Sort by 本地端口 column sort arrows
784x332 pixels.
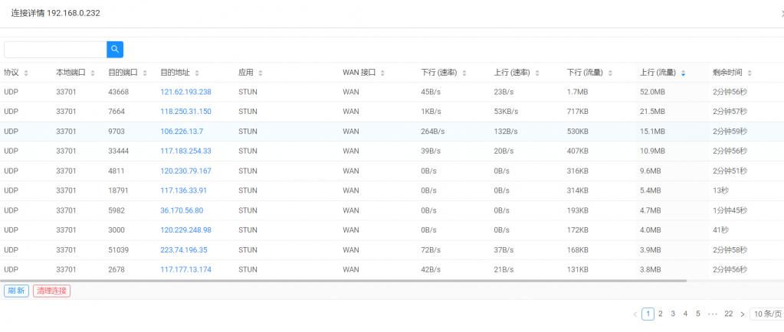pyautogui.click(x=93, y=73)
